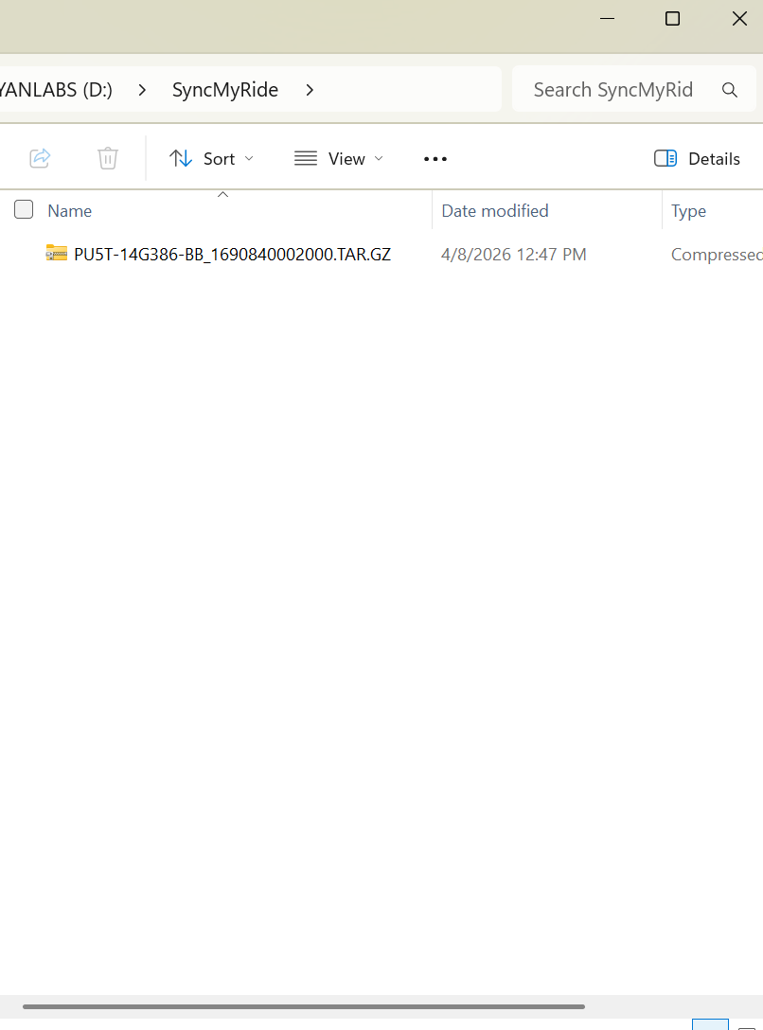This screenshot has height=1030, width=763.
Task: Go to YANLABS (D:) in the breadcrumb
Action: 55,90
